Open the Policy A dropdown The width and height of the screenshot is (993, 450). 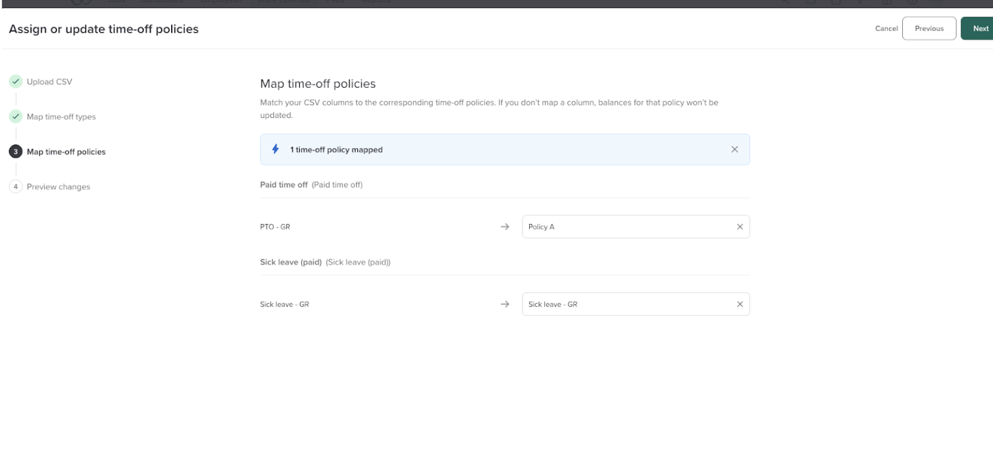[x=626, y=227]
